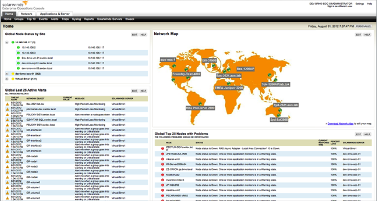Click Help on the Network Map panel
377x201 pixels.
tap(367, 35)
